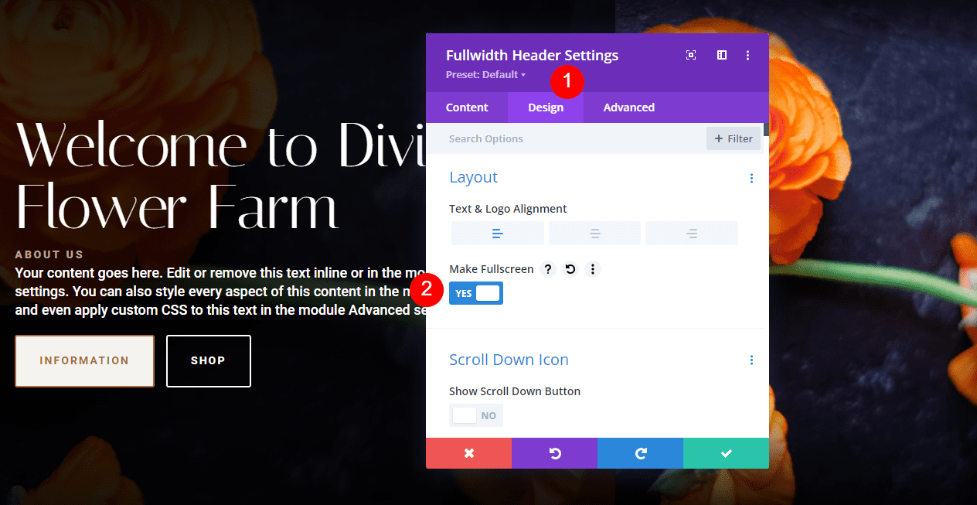977x505 pixels.
Task: Open the Filter options panel
Action: (733, 138)
